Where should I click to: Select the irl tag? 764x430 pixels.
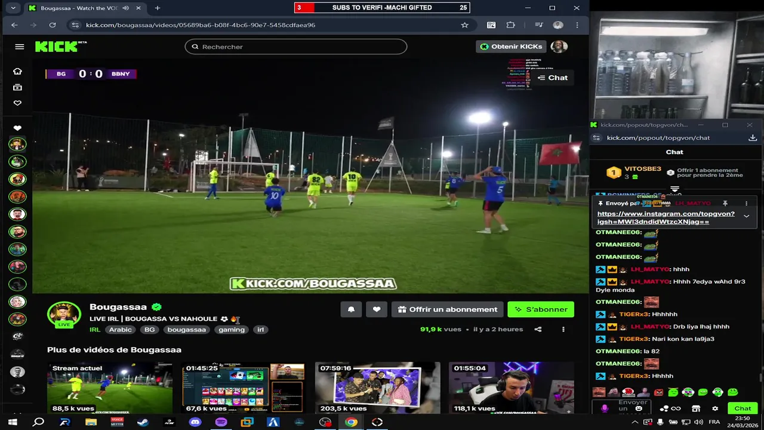pyautogui.click(x=260, y=330)
